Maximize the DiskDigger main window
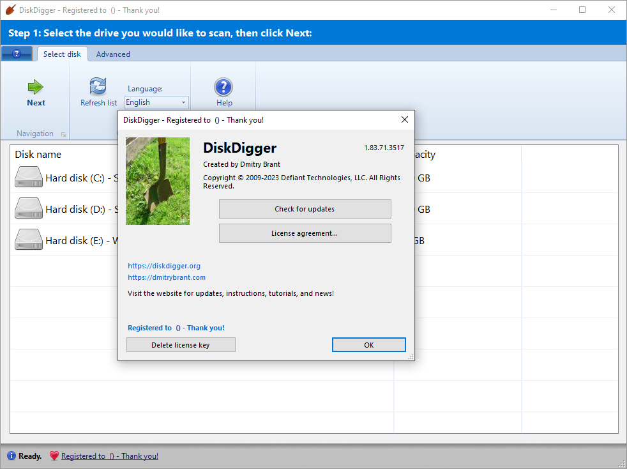The image size is (627, 469). tap(582, 10)
